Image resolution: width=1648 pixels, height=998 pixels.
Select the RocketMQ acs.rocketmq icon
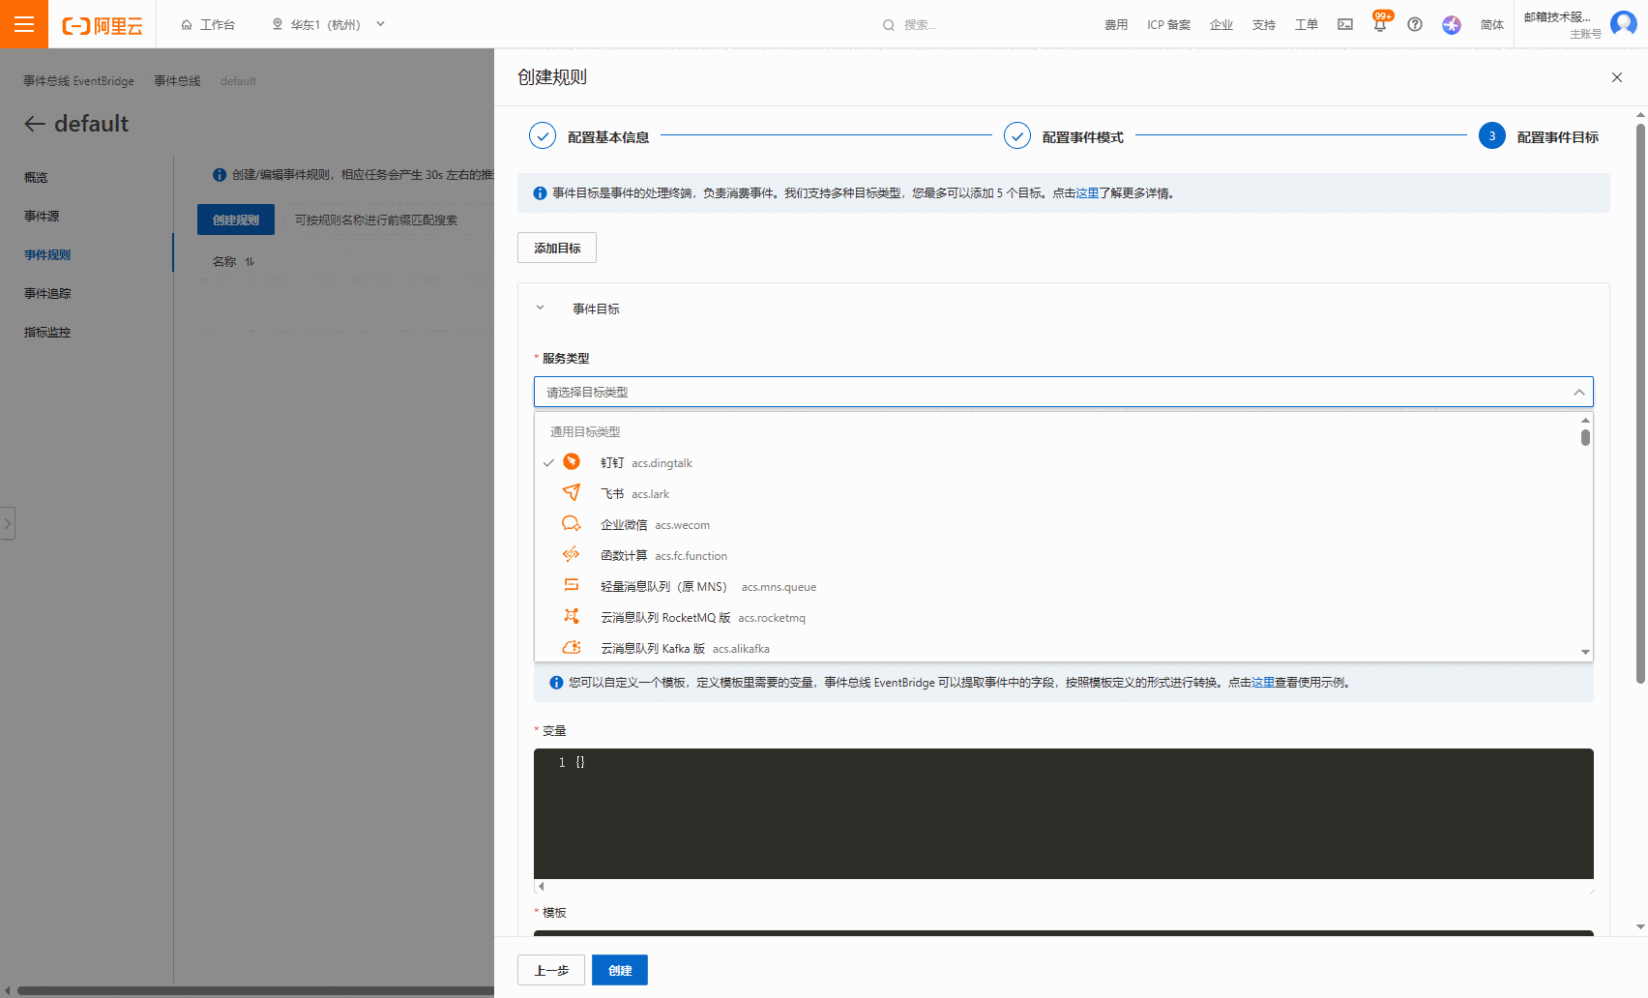point(572,617)
